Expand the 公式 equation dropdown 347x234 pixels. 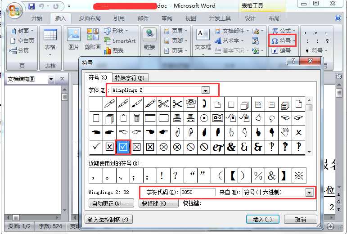[x=294, y=31]
